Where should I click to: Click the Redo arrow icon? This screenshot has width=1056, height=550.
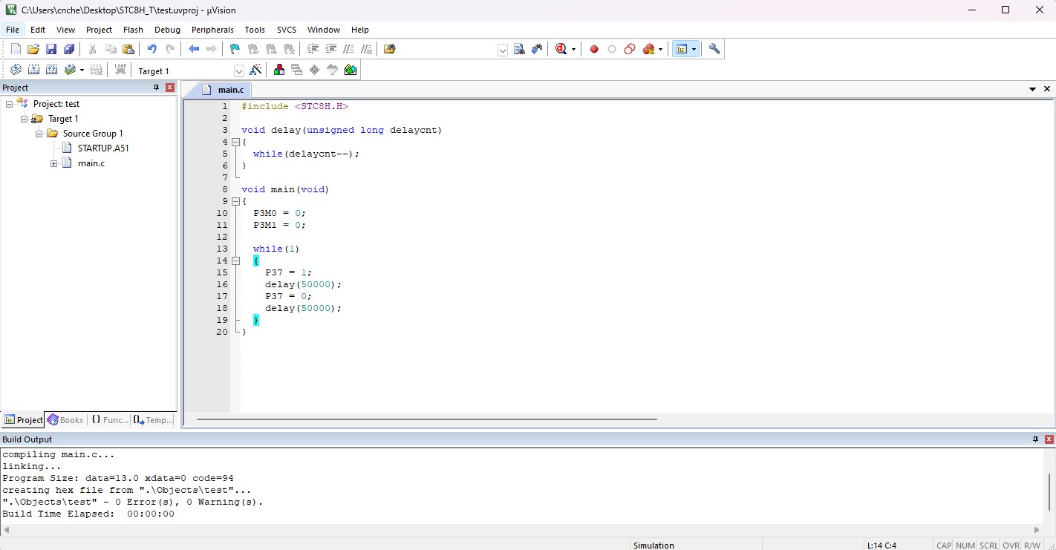(x=170, y=49)
